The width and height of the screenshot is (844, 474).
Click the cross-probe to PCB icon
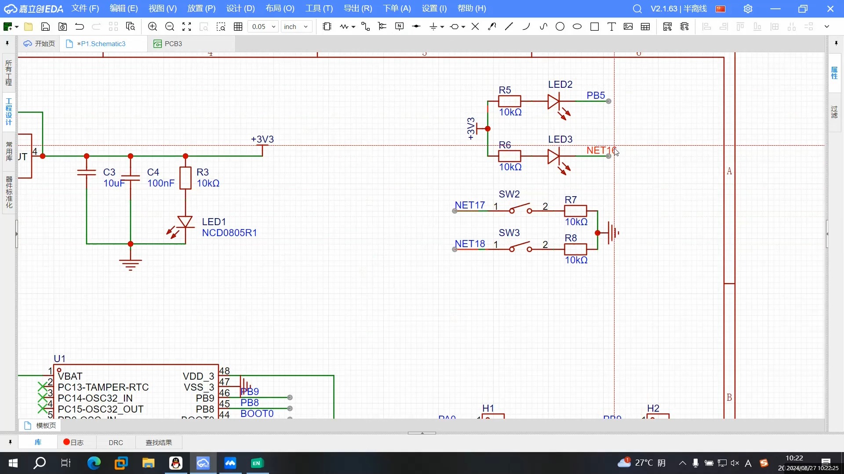(x=667, y=27)
